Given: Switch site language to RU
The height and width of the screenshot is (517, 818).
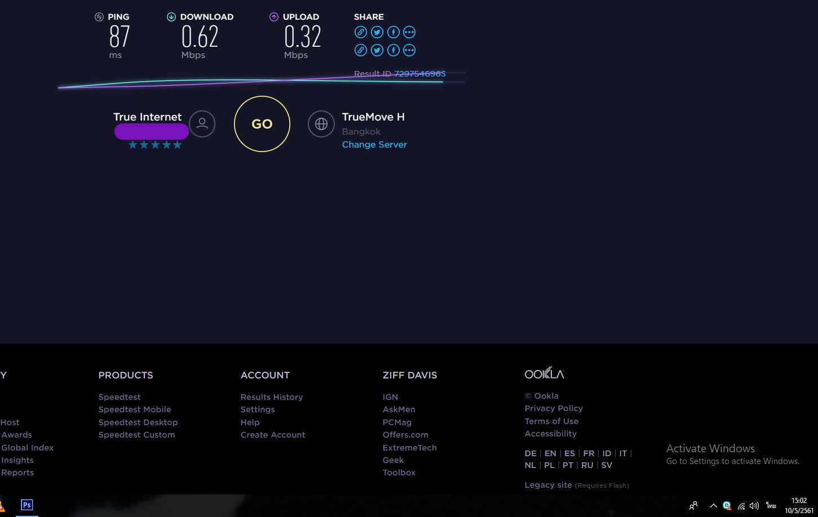Looking at the screenshot, I should click(587, 465).
